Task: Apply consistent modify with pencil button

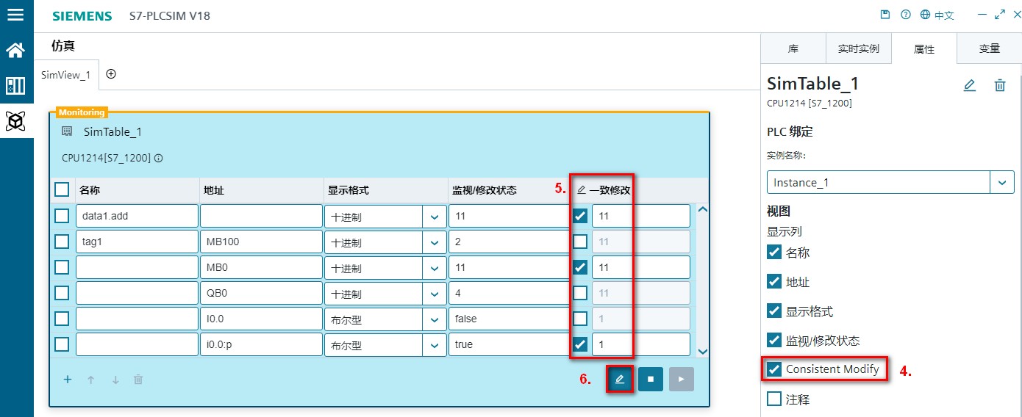Action: pyautogui.click(x=620, y=379)
